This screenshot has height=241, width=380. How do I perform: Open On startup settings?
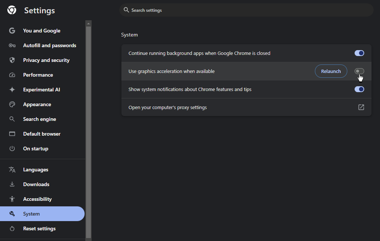[x=42, y=149]
